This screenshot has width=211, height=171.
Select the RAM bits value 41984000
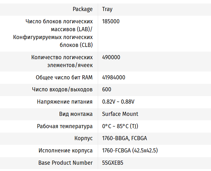pos(114,77)
